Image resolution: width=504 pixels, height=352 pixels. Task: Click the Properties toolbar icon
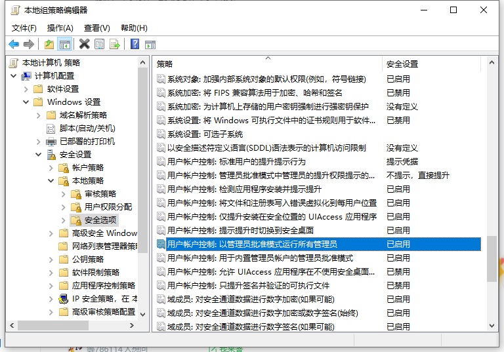point(99,44)
